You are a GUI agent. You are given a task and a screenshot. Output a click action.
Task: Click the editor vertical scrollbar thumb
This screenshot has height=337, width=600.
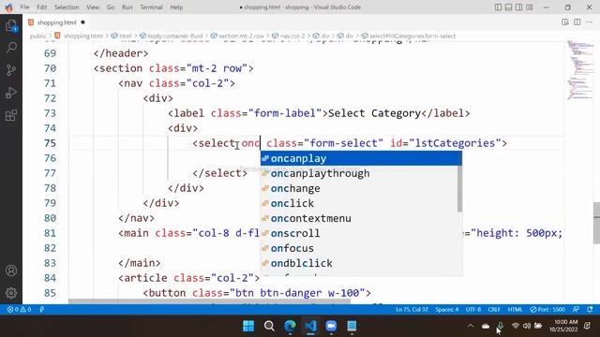596,223
